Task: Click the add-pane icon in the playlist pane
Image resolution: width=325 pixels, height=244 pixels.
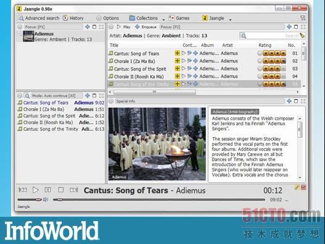Action: pos(88,96)
